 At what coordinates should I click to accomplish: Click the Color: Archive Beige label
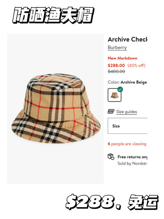coord(127,82)
